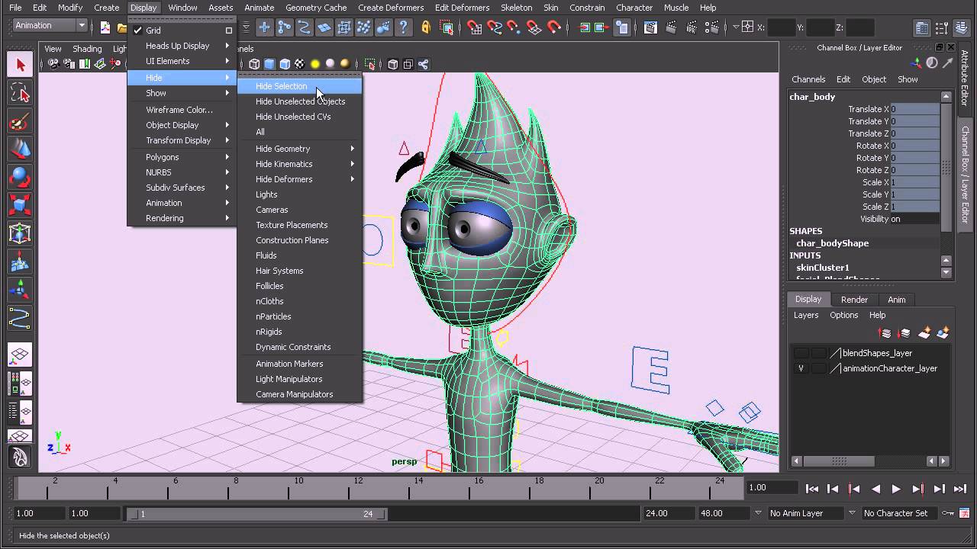Activate the Paint Selection tool

20,121
